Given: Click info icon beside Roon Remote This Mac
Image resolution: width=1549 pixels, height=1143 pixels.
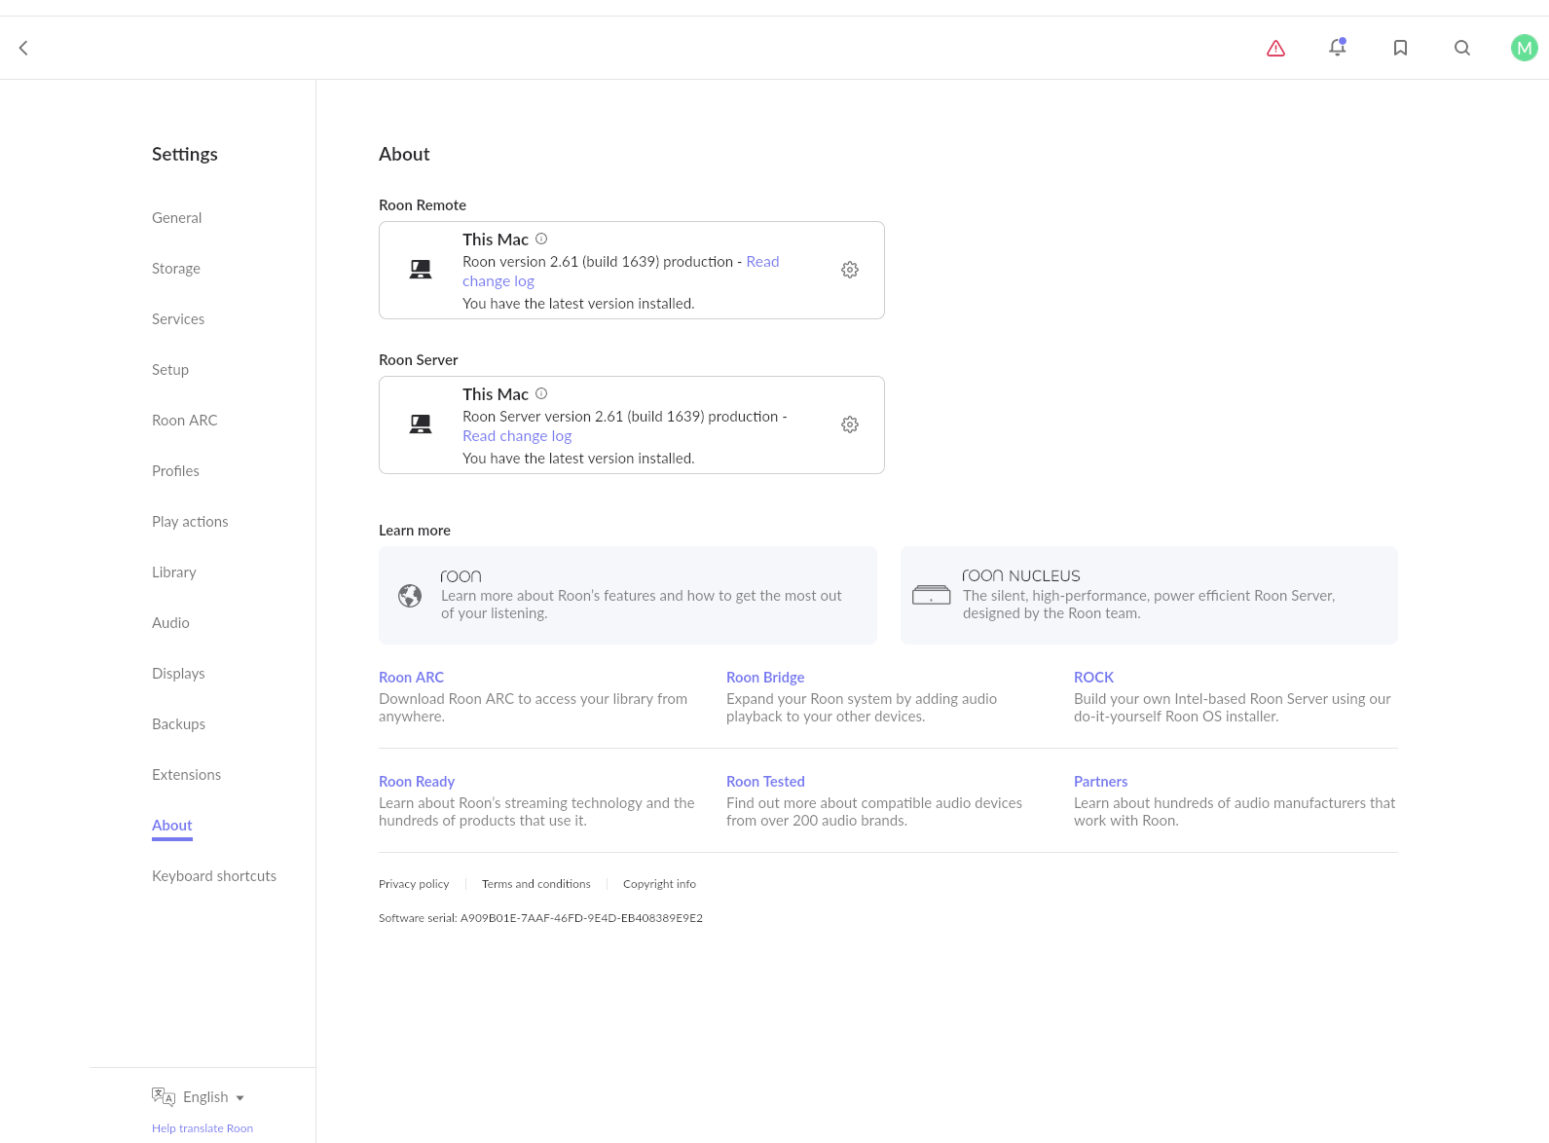Looking at the screenshot, I should click(x=541, y=239).
